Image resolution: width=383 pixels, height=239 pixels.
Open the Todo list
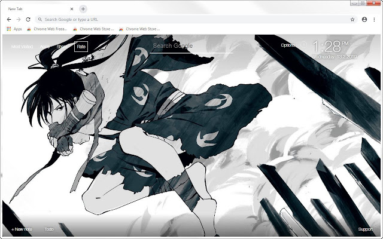coord(49,229)
